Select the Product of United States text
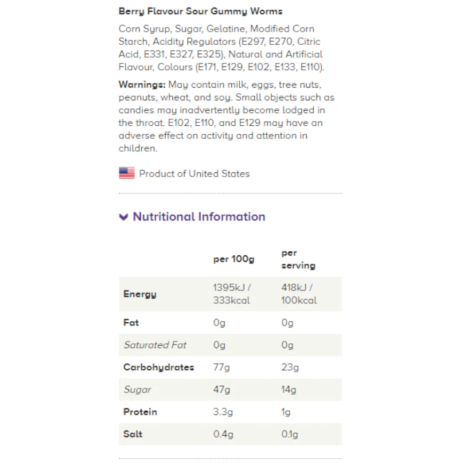Screen dimensions: 471x471 click(195, 174)
